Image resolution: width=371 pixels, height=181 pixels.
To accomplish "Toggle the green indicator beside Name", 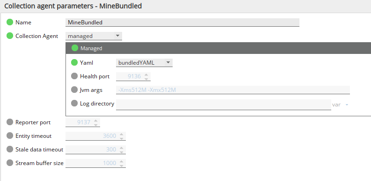I will 10,23.
